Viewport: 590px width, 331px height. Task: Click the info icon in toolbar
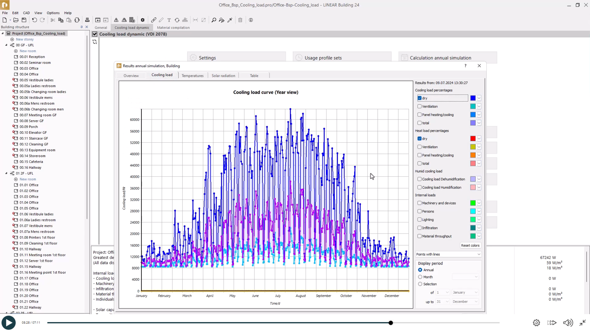click(251, 20)
